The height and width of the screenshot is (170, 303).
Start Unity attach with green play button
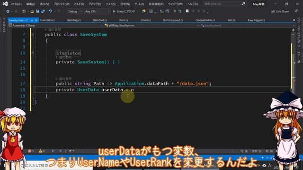pyautogui.click(x=114, y=11)
